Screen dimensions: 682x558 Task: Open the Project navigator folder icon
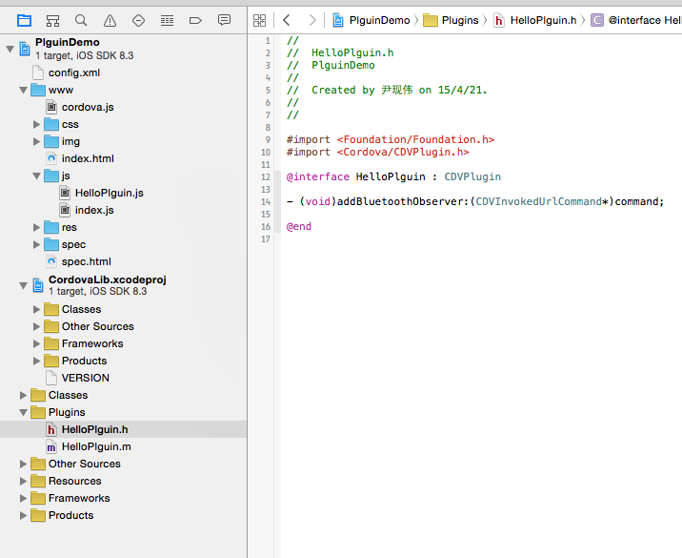tap(24, 20)
